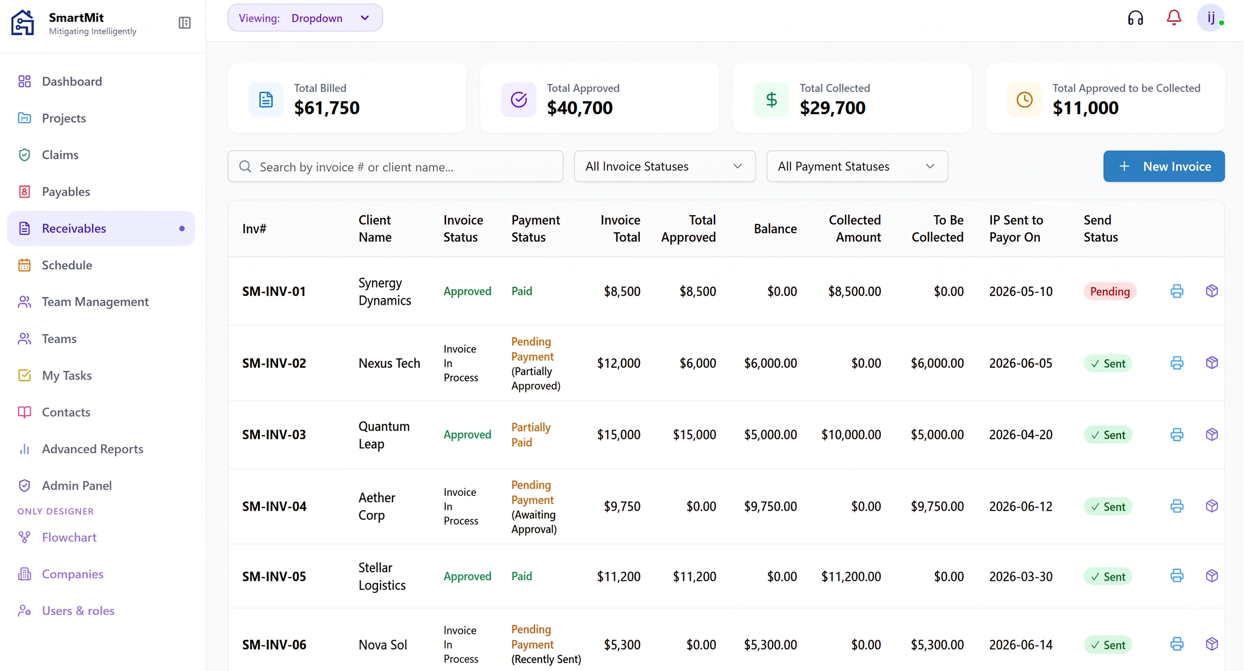This screenshot has height=671, width=1244.
Task: Expand the All Invoice Statuses filter
Action: point(664,166)
